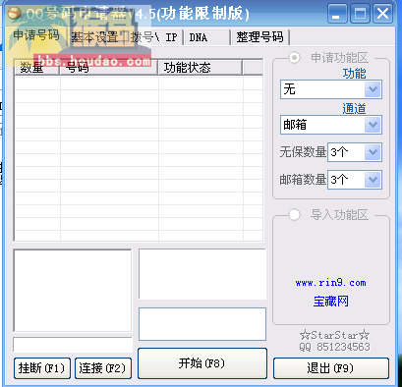Expand the 功能 dropdown showing 无
Image resolution: width=402 pixels, height=387 pixels.
(x=373, y=89)
